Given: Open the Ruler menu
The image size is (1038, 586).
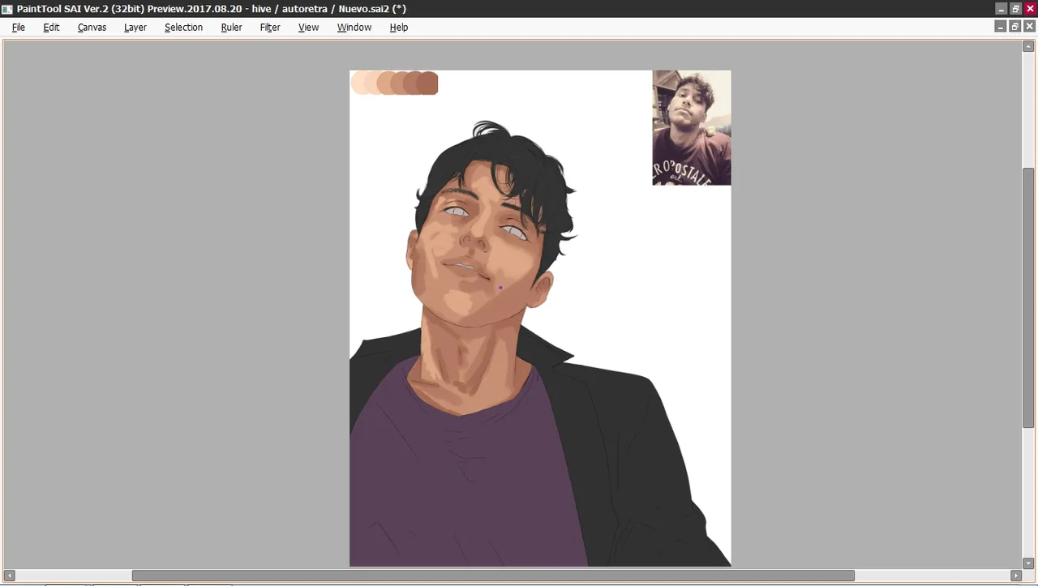Looking at the screenshot, I should point(231,27).
